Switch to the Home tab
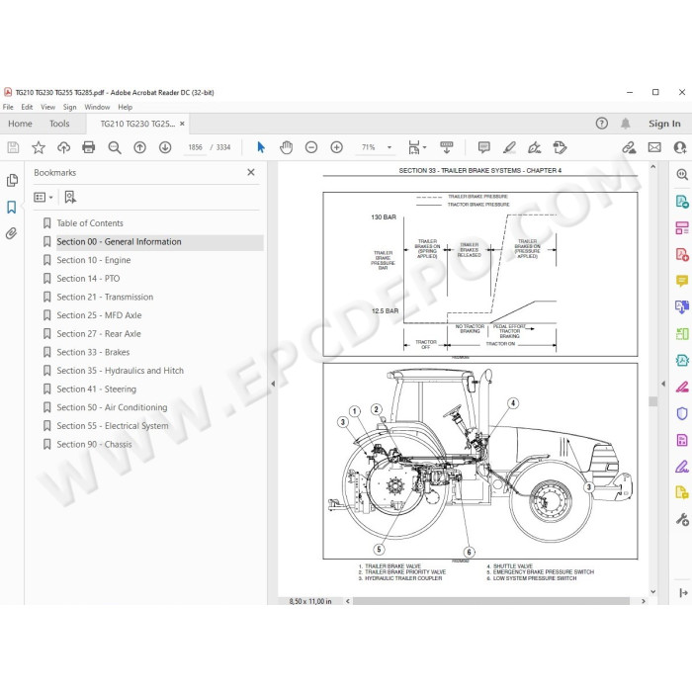Screen dimensions: 692x692 [20, 124]
